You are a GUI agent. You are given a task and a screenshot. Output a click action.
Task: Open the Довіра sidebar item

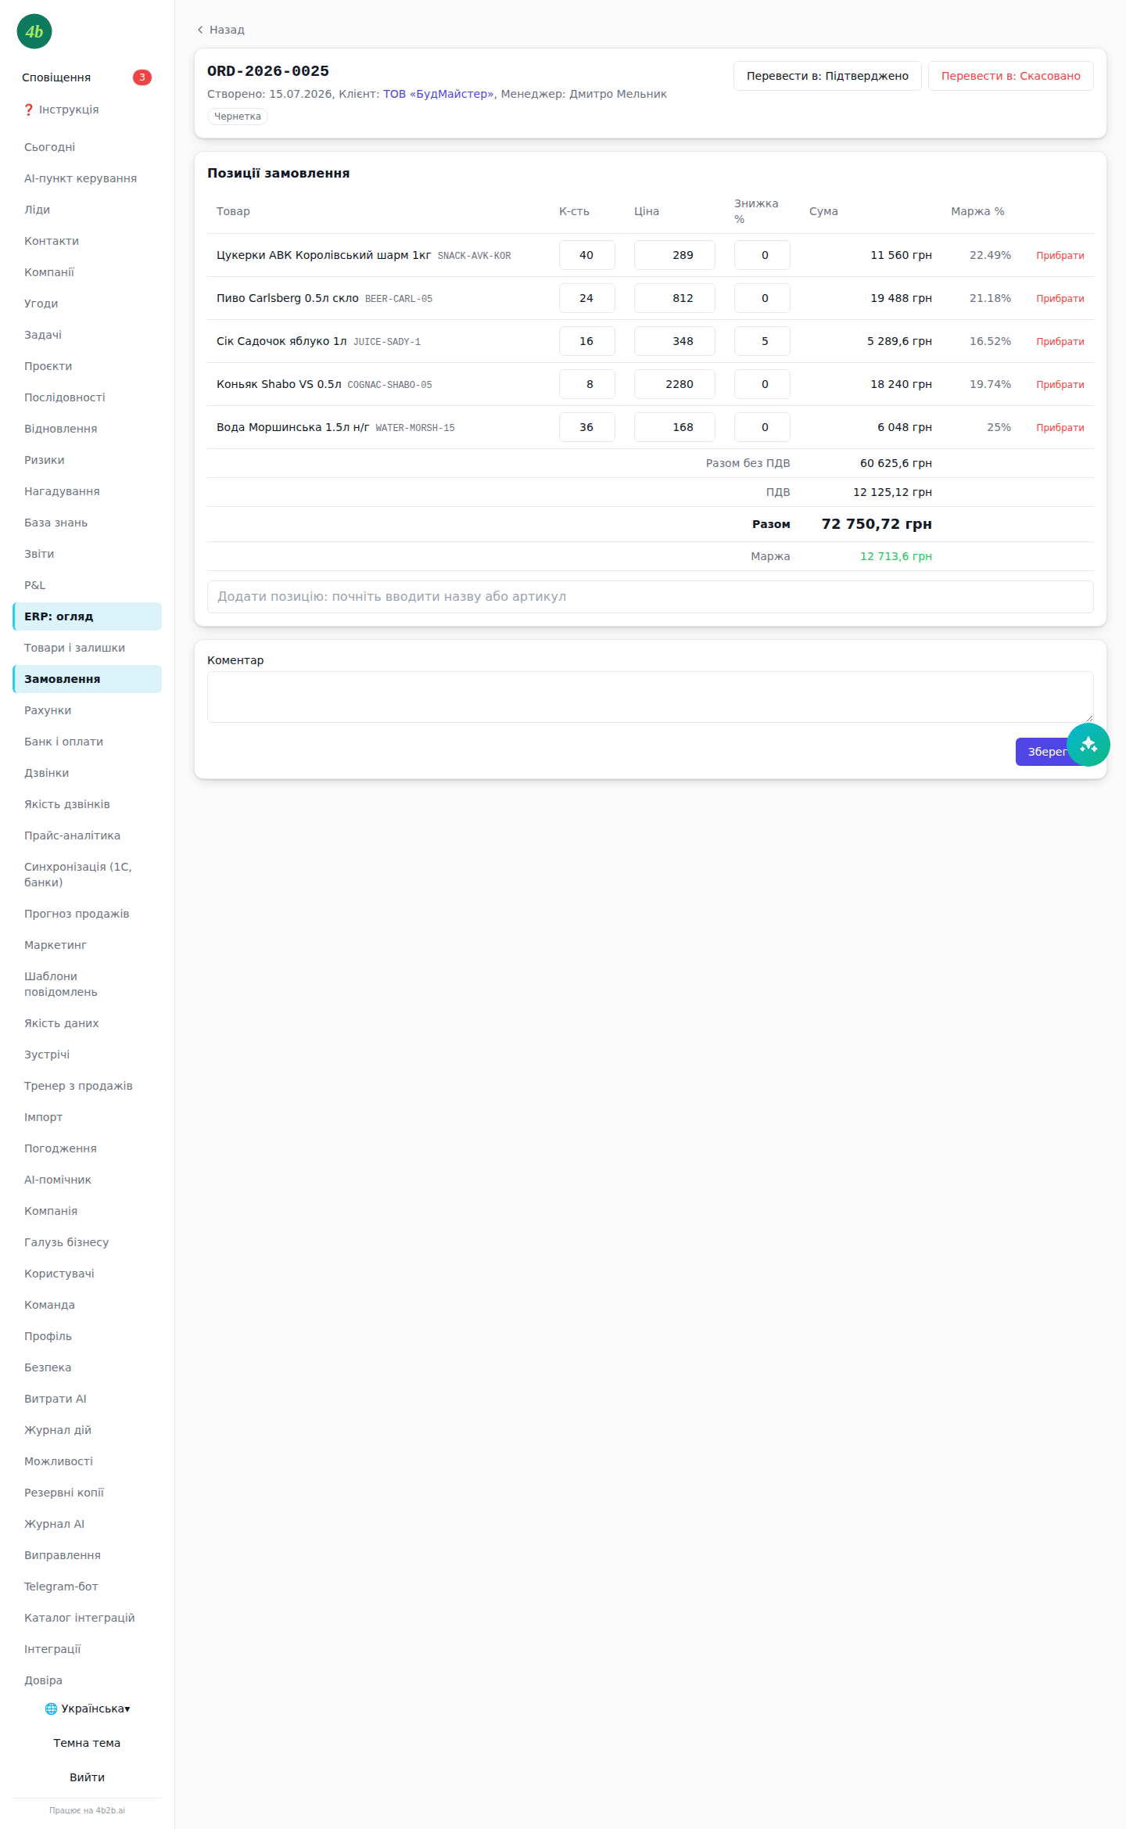point(87,1680)
